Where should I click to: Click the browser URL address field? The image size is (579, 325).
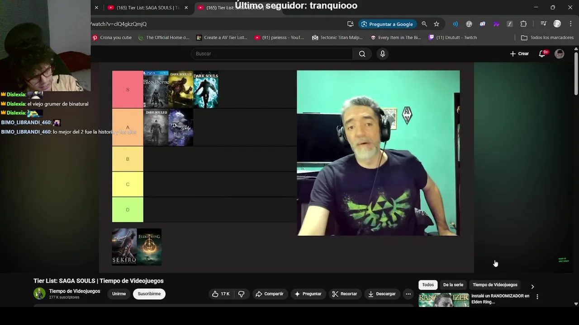point(217,24)
